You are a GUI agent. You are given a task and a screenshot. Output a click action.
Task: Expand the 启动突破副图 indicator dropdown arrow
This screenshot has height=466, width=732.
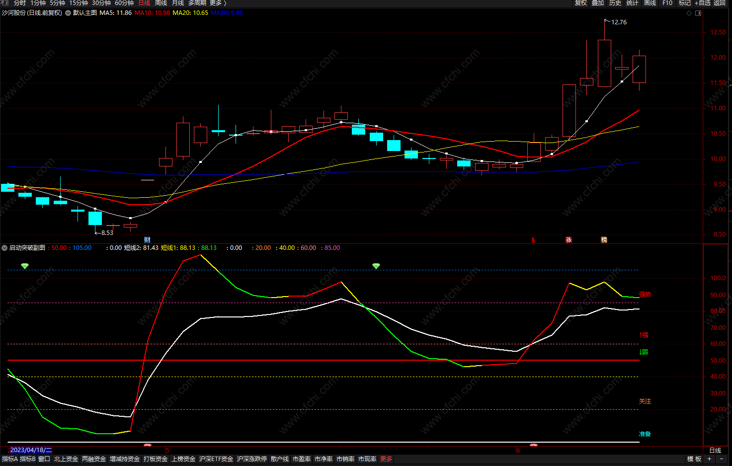4,248
